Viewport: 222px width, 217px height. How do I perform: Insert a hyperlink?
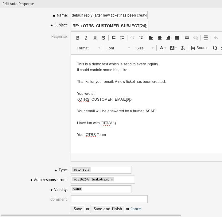point(187,38)
